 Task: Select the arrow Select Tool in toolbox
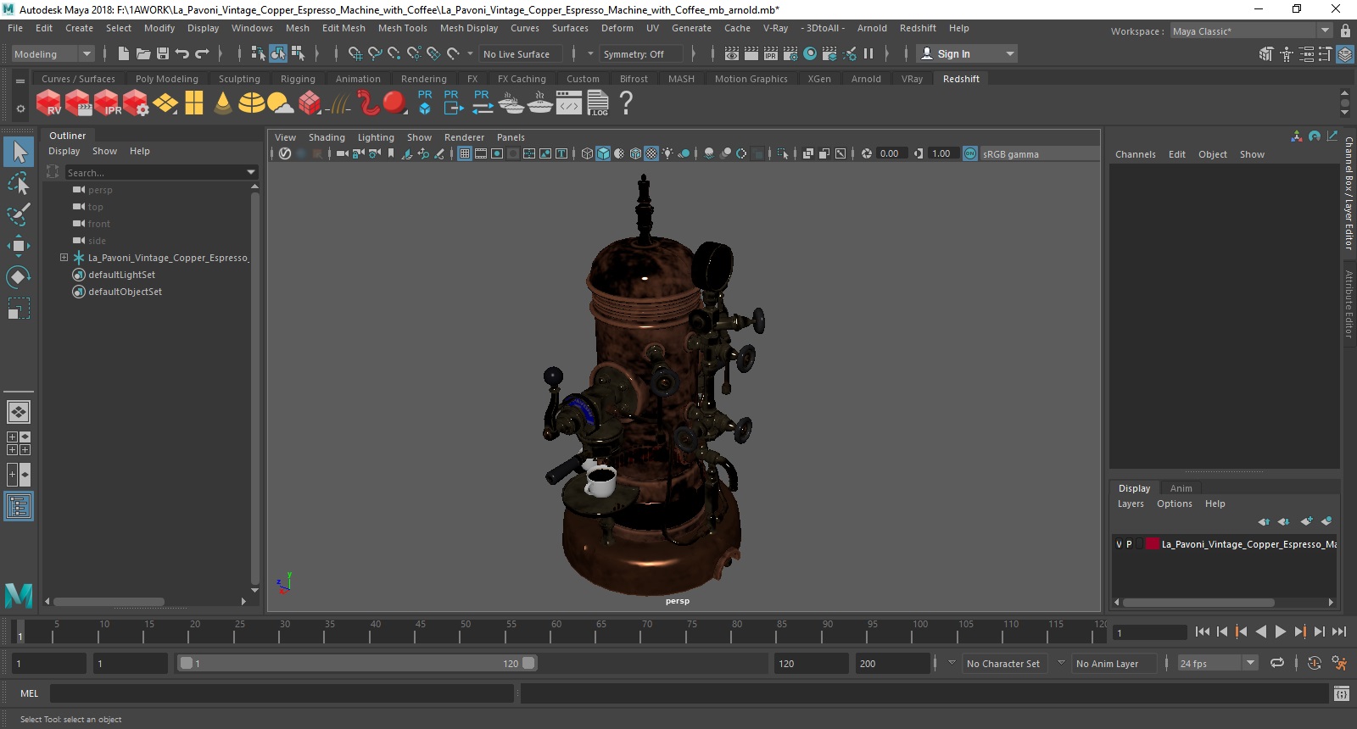pyautogui.click(x=19, y=153)
